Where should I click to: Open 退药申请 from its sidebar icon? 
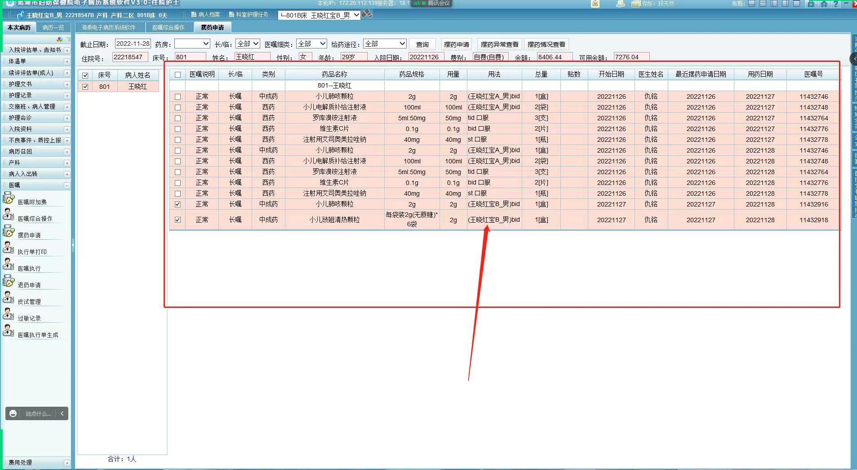[9, 281]
